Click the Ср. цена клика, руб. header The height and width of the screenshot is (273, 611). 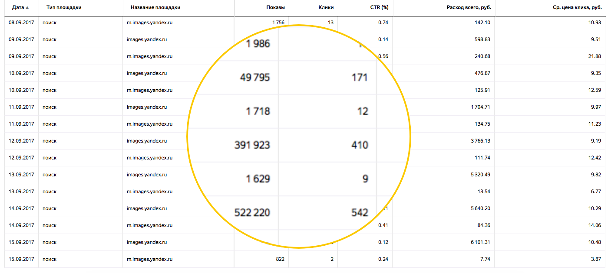tap(574, 7)
